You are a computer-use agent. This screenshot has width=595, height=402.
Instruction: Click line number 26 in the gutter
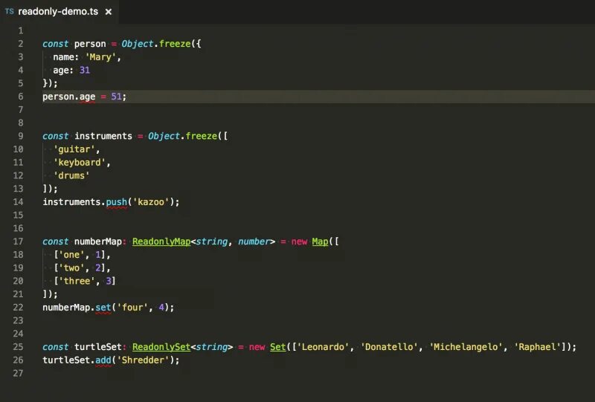tap(18, 360)
